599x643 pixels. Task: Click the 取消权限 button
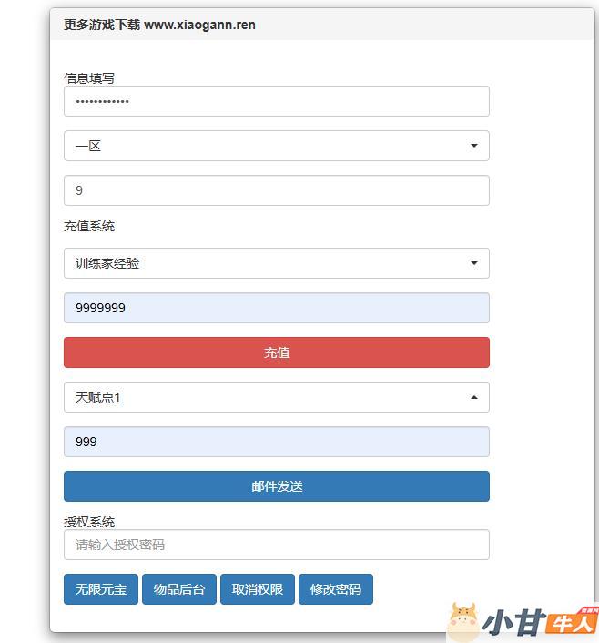click(258, 589)
